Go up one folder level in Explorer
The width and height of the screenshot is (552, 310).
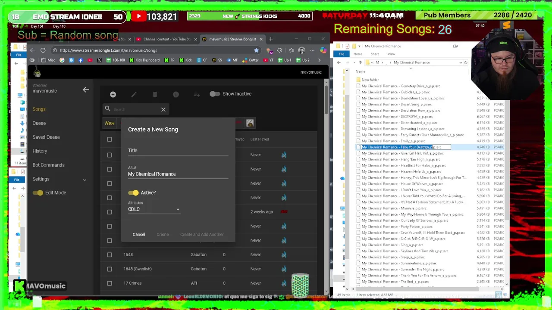click(360, 62)
